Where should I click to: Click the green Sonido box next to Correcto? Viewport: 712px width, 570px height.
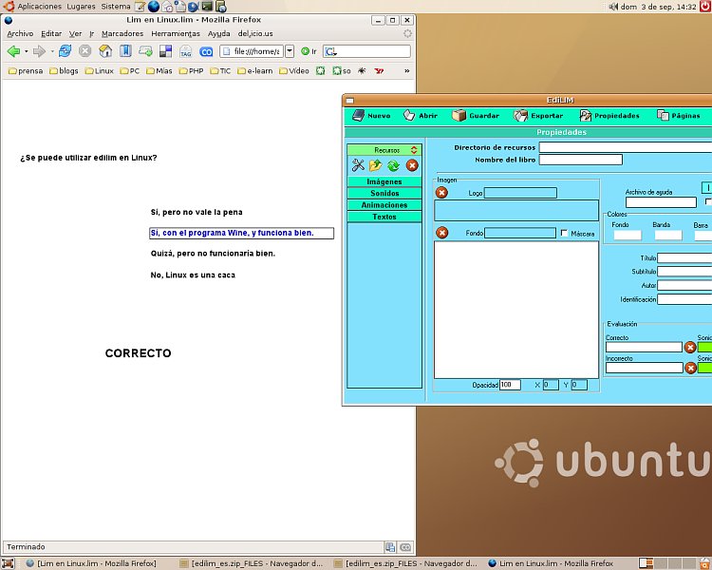click(704, 348)
